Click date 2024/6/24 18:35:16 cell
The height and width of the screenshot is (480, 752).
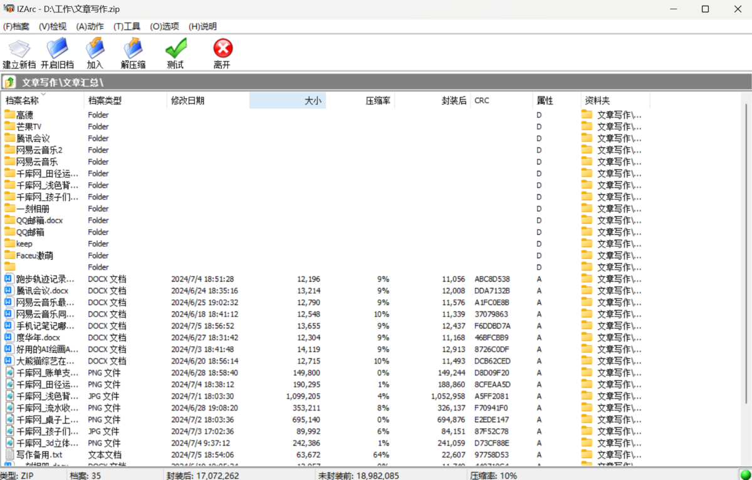tap(204, 290)
